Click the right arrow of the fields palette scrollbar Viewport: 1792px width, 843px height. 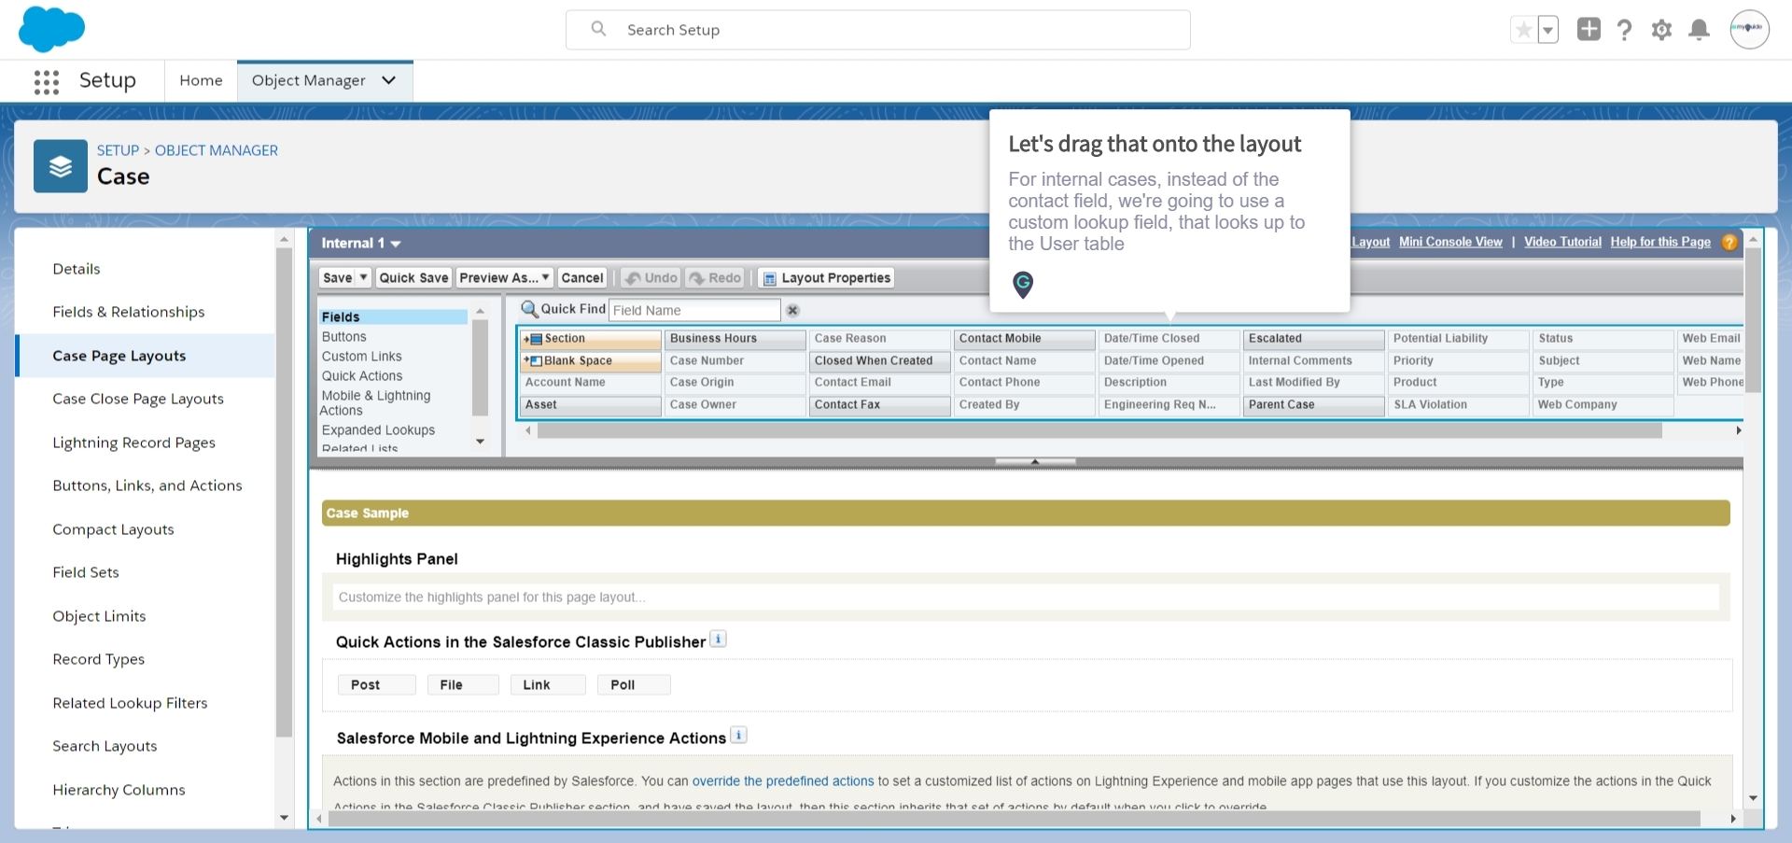pyautogui.click(x=1738, y=430)
